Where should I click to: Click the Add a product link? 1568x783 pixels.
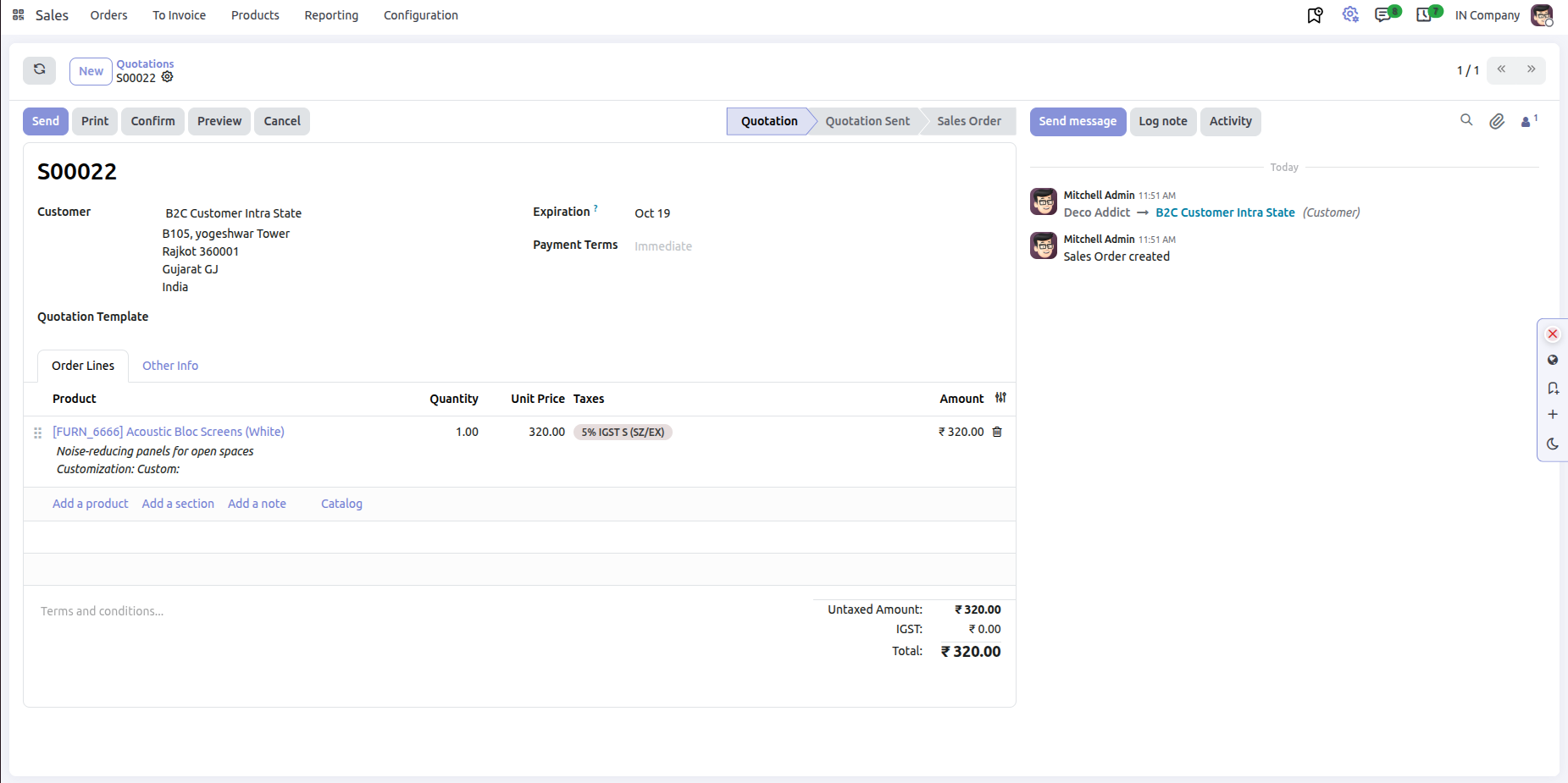tap(91, 504)
